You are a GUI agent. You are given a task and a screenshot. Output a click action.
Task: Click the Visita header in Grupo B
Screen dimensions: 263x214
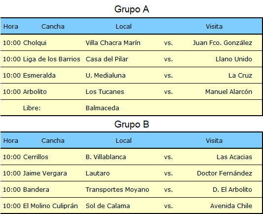click(214, 140)
